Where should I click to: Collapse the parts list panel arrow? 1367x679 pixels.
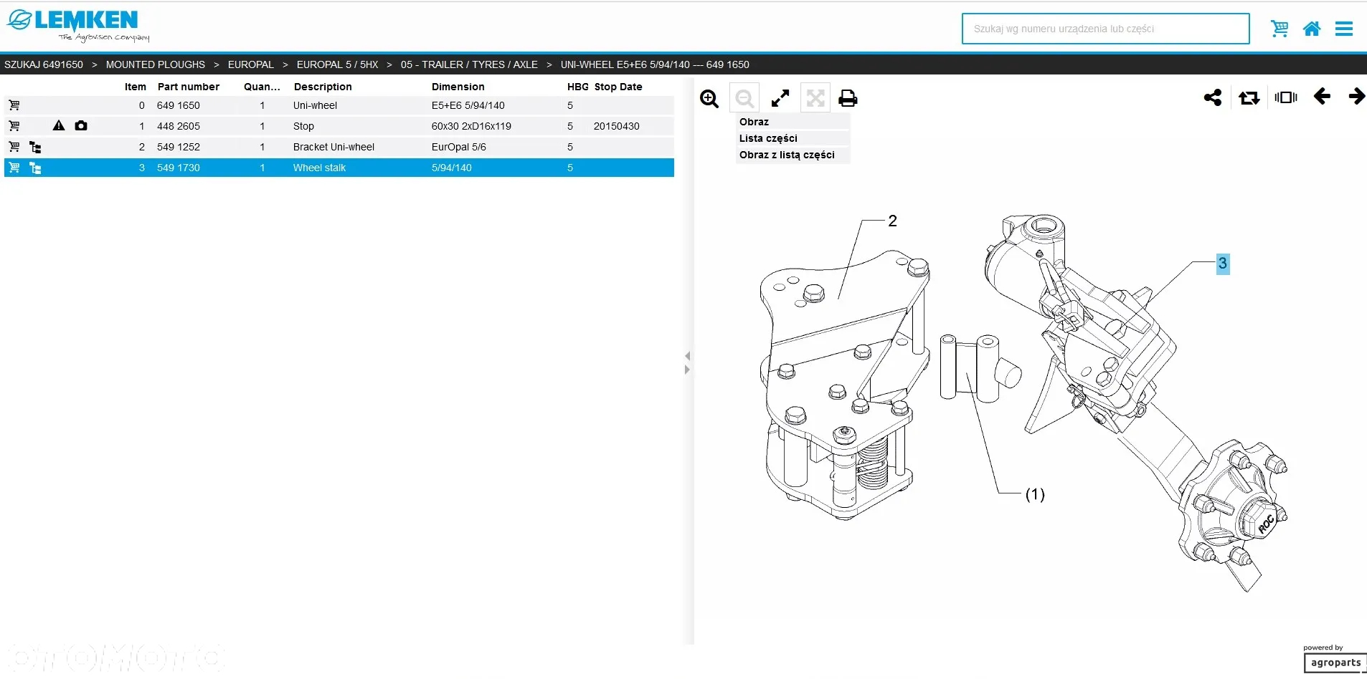(x=687, y=356)
